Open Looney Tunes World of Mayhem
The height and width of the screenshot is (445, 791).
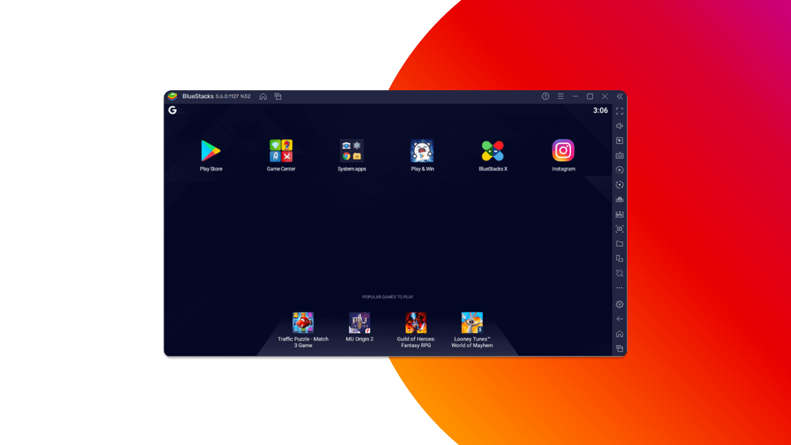tap(472, 323)
